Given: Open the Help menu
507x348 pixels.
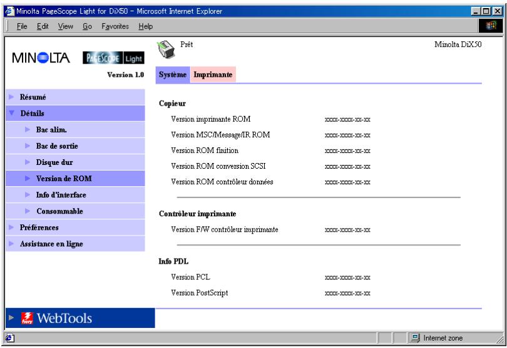Looking at the screenshot, I should (x=145, y=26).
